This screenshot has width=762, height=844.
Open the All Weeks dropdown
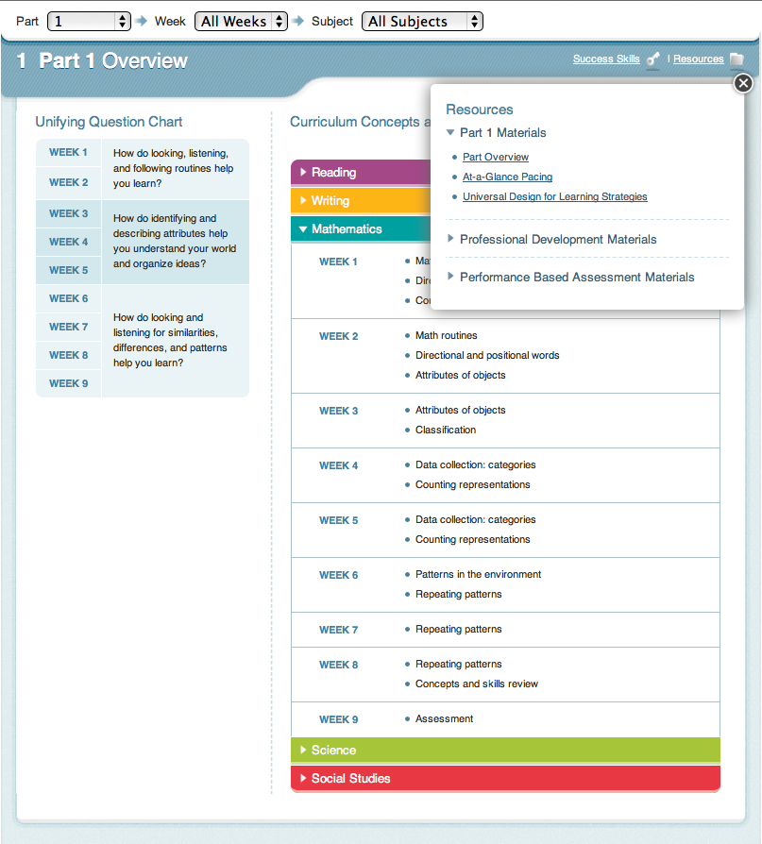point(241,21)
